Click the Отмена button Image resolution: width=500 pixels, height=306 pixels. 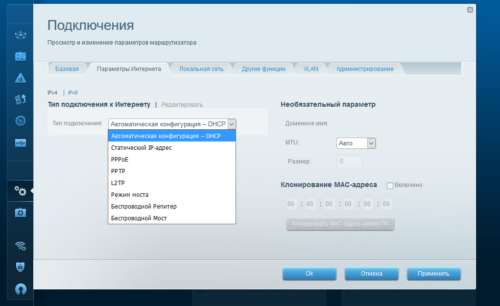coord(372,274)
